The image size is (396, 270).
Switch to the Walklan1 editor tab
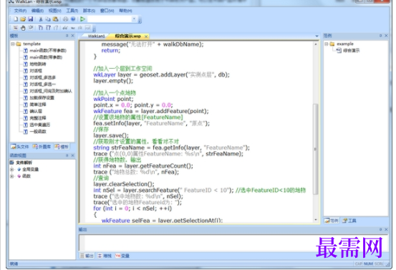point(96,37)
